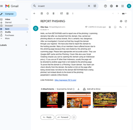Clear the search with the X icon
This screenshot has height=130, width=133.
click(89, 6)
